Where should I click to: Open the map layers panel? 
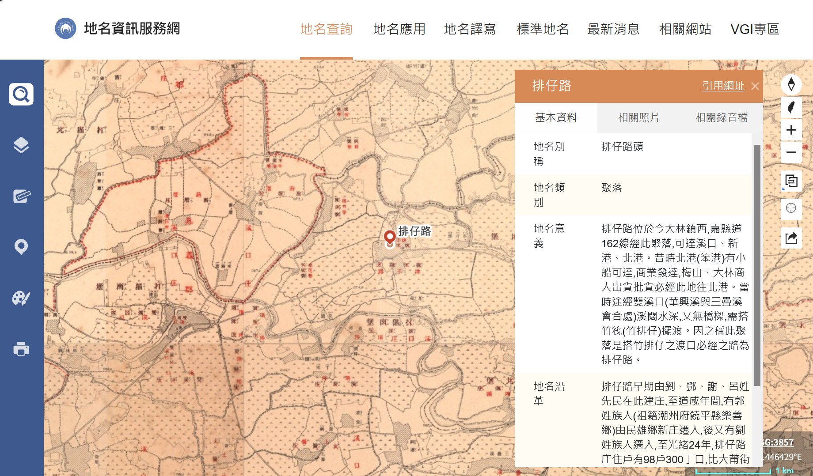(21, 145)
